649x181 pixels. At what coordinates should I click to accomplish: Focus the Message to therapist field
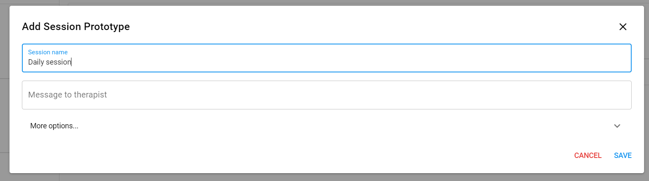point(326,95)
